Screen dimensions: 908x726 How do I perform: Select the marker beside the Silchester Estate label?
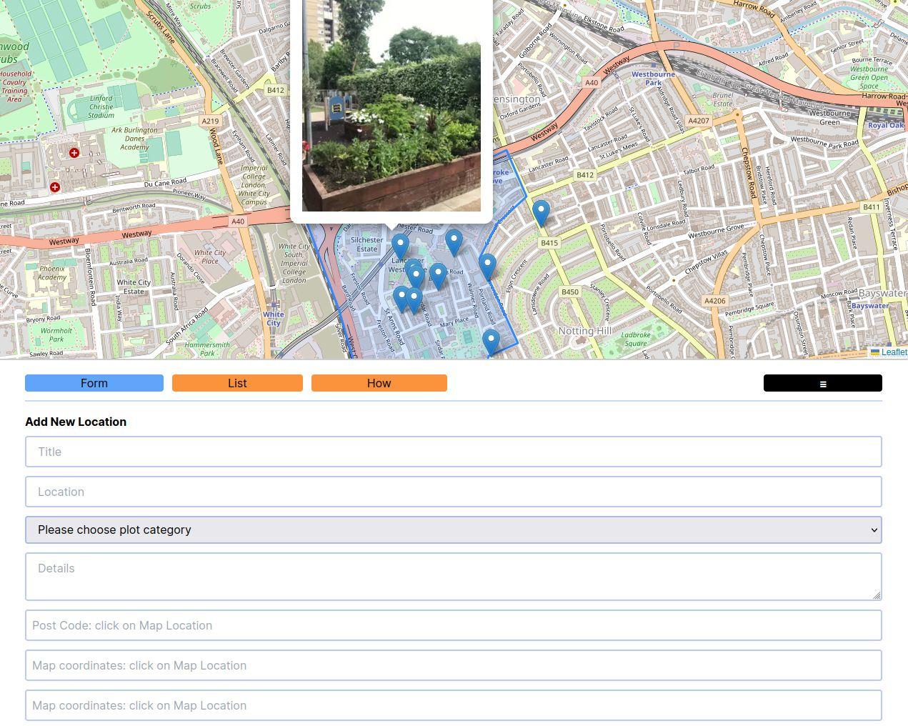point(400,246)
